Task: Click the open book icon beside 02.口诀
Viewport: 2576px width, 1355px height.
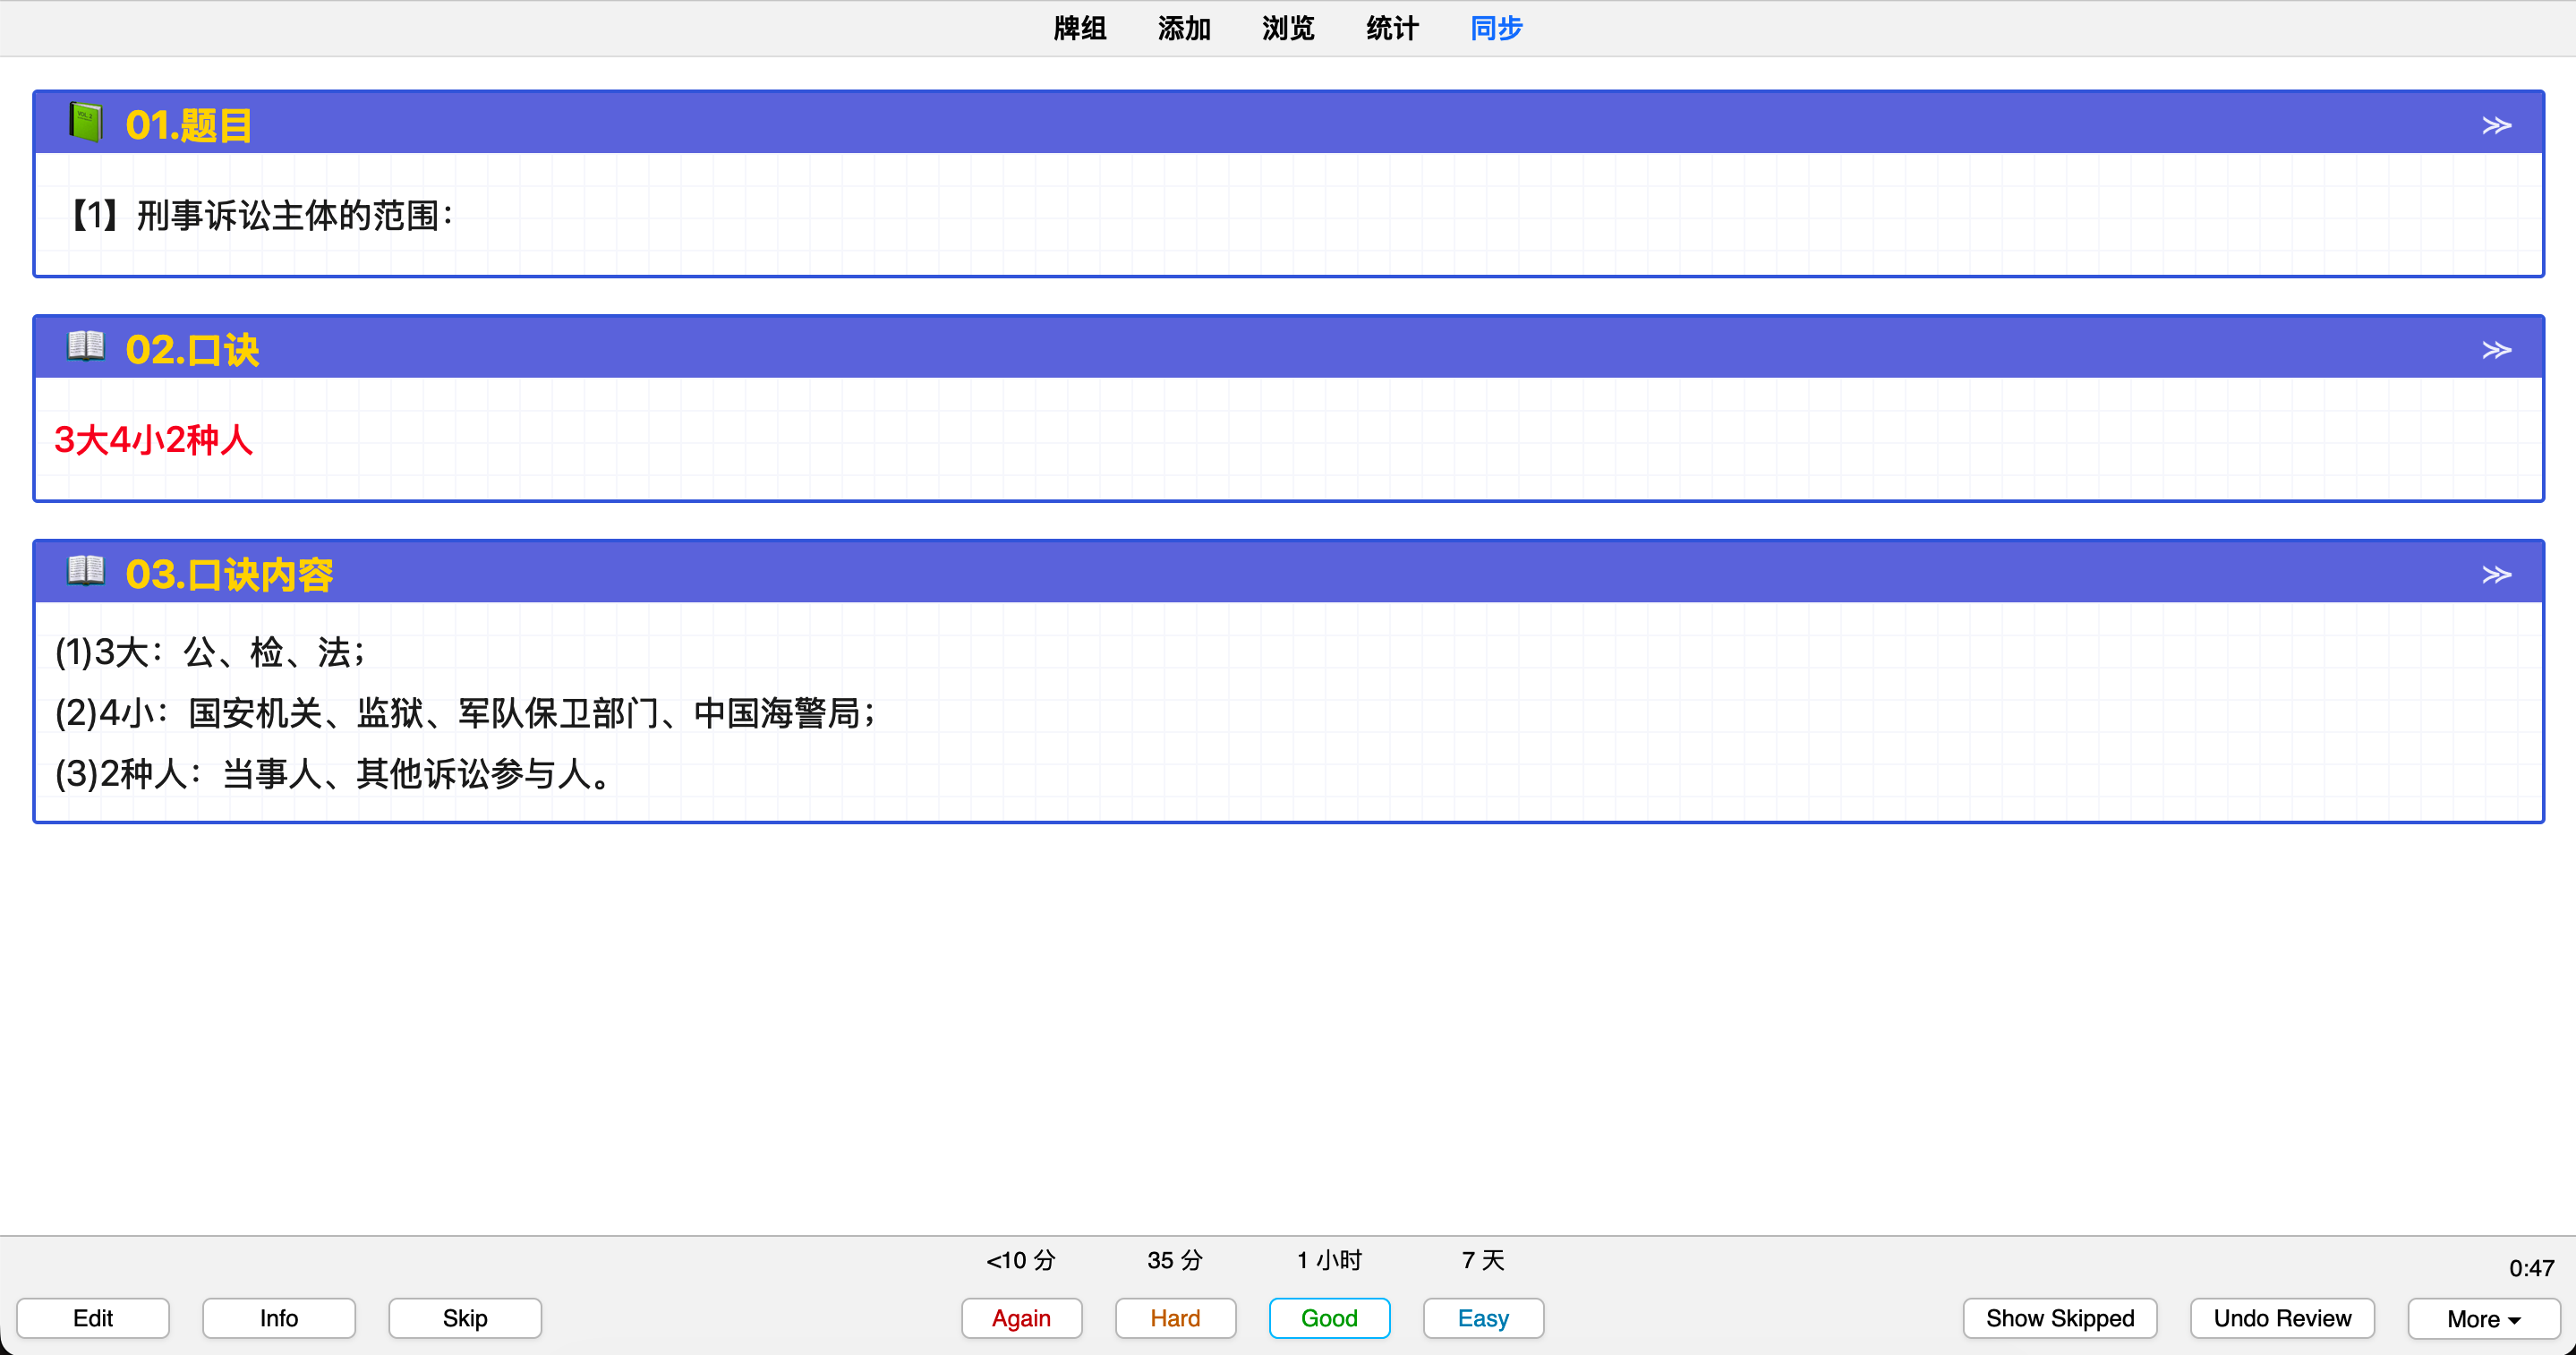Action: click(x=86, y=347)
